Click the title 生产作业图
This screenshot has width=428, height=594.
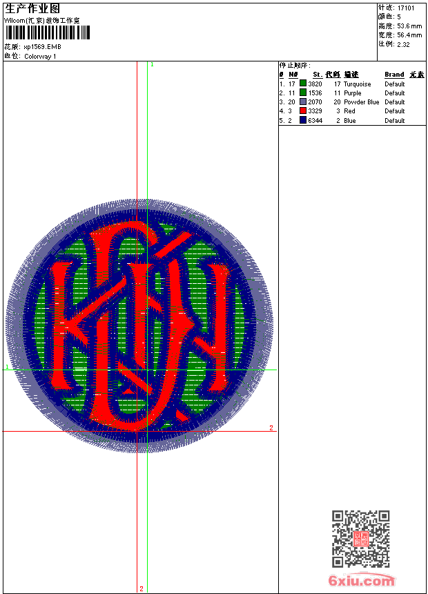32,9
